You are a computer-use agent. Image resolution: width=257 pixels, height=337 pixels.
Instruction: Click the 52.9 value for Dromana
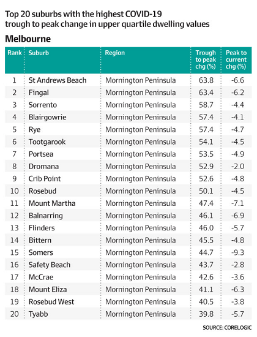[206, 166]
